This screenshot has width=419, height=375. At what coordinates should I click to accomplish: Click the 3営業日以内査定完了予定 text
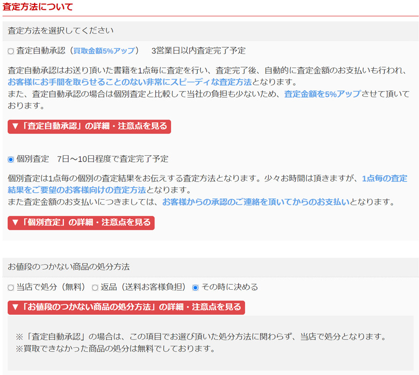[x=198, y=51]
